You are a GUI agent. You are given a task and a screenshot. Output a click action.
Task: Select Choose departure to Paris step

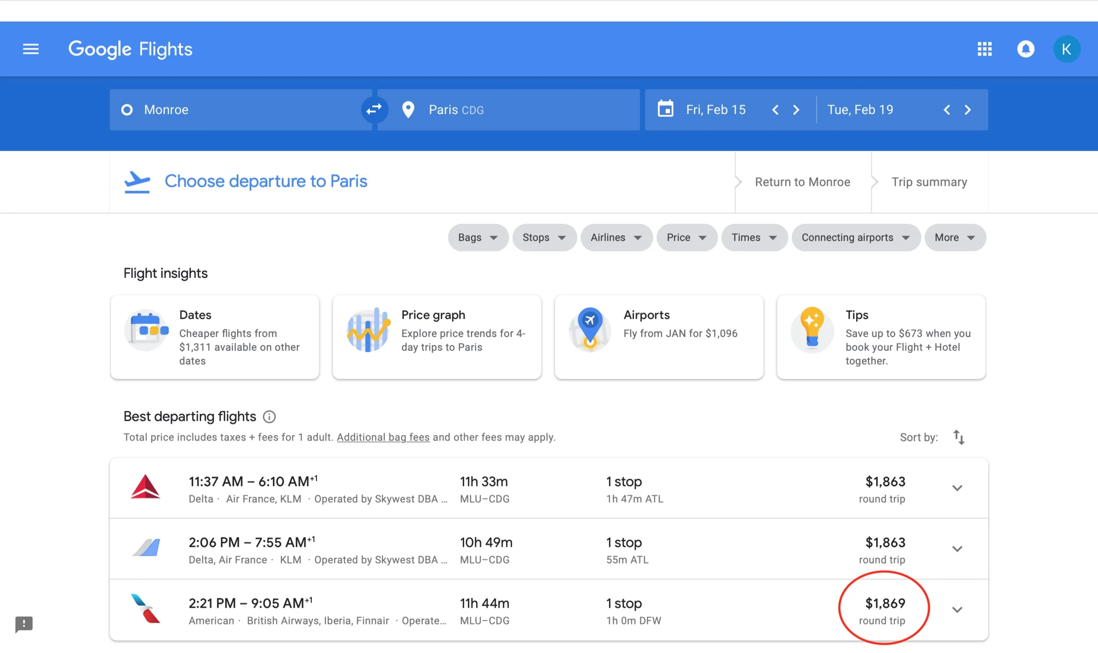pyautogui.click(x=266, y=181)
